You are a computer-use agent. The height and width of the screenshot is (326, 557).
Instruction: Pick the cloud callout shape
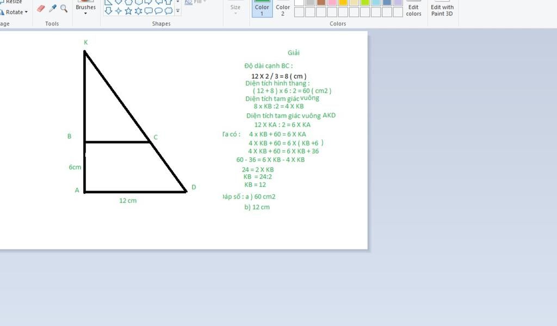(x=169, y=11)
